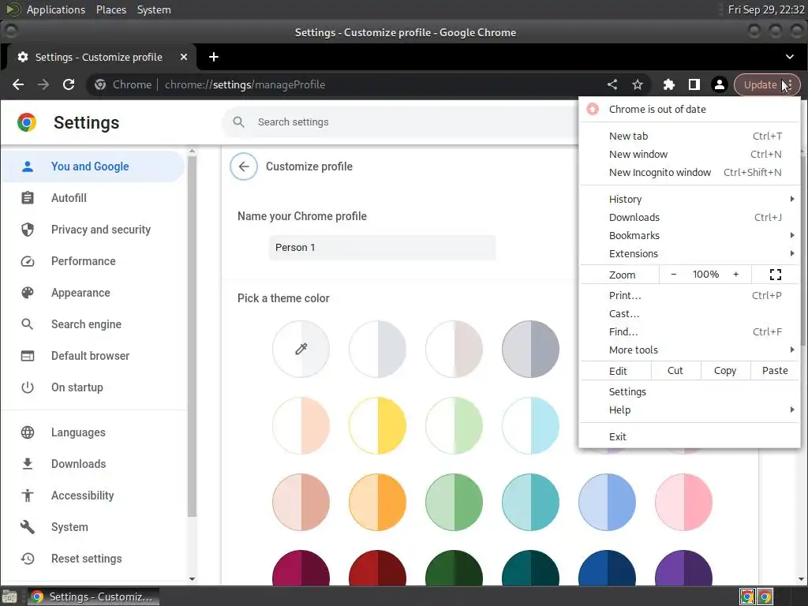Expand the Bookmarks submenu
This screenshot has height=606, width=808.
tap(690, 235)
